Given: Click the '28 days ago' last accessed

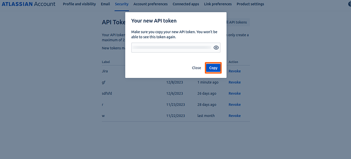Looking at the screenshot, I should point(207,104).
